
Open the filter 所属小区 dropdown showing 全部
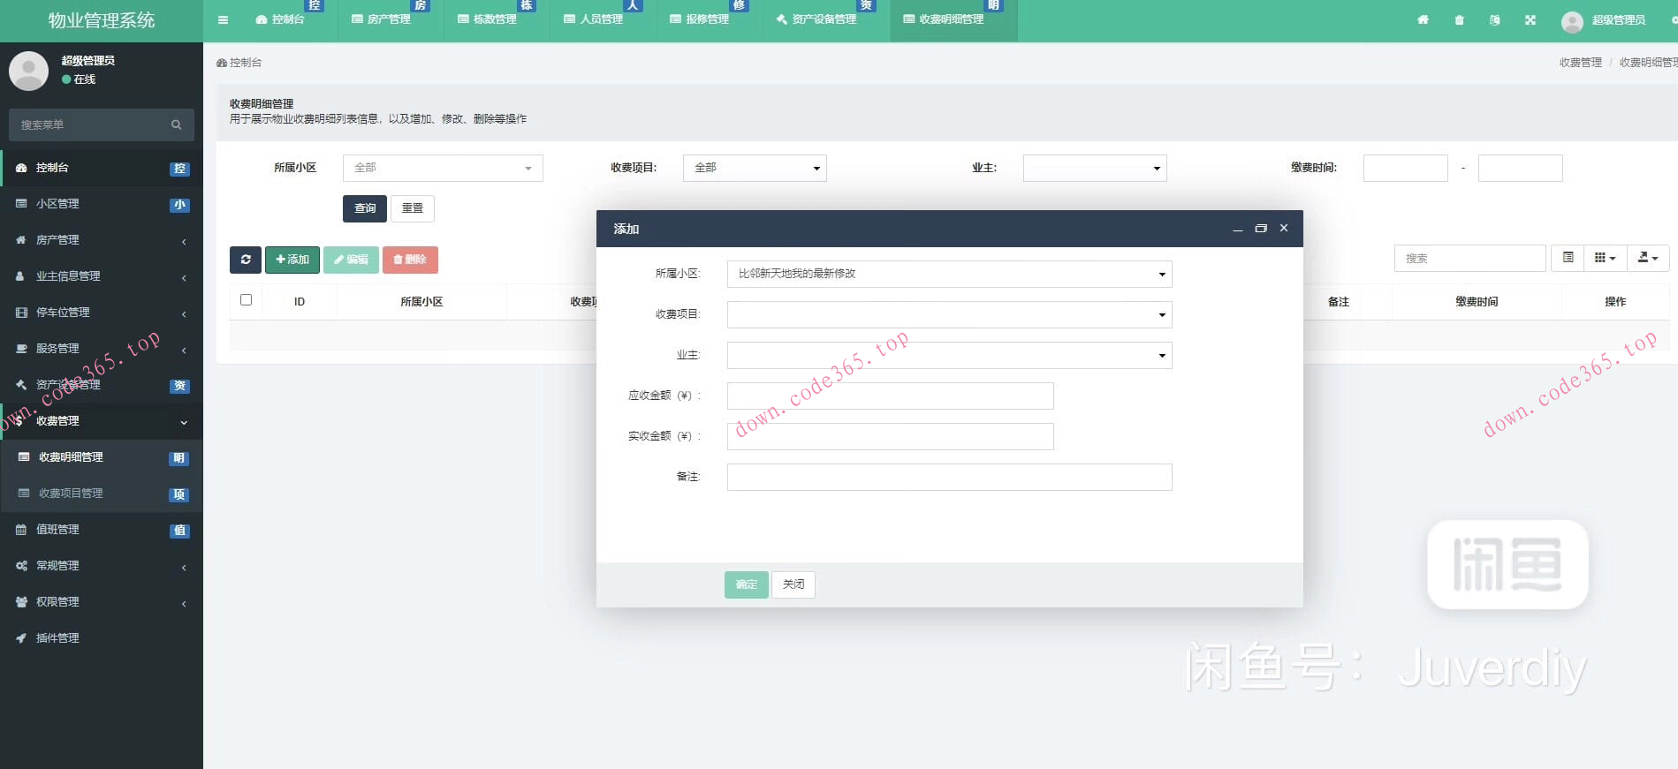click(x=443, y=168)
